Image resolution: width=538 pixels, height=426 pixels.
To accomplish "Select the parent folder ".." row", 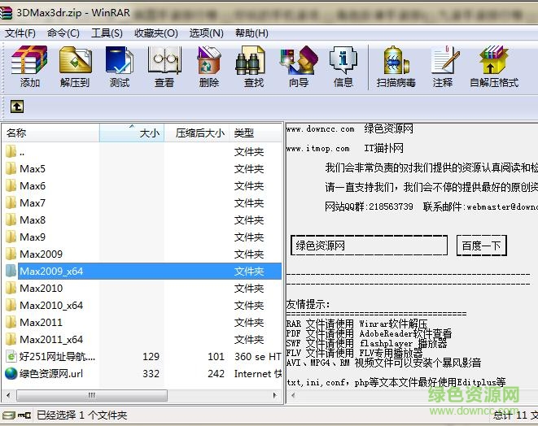I will 142,151.
